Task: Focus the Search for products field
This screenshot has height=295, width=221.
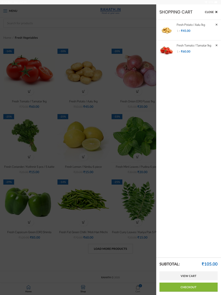Action: pyautogui.click(x=80, y=23)
